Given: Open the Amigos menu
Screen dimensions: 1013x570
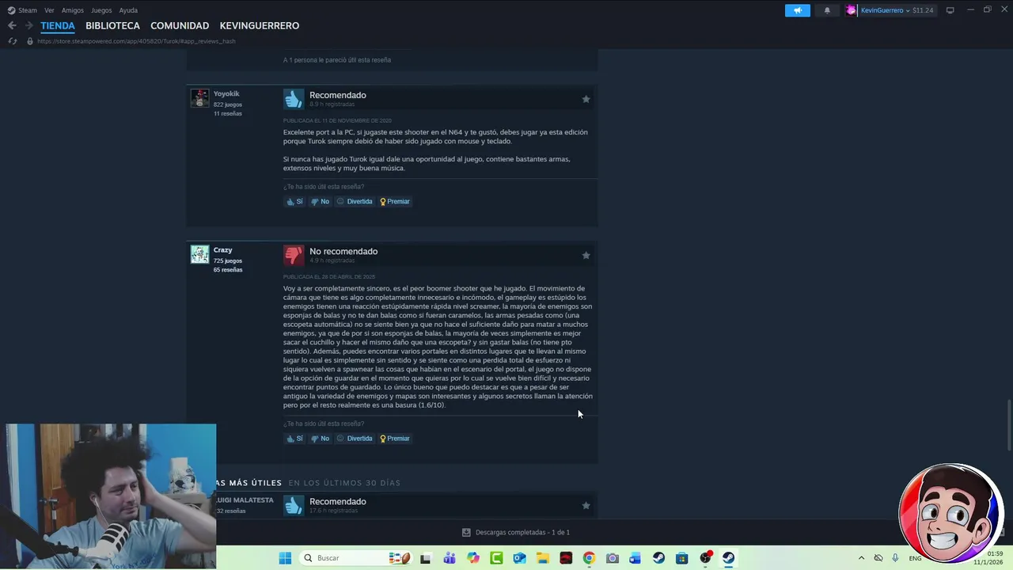Looking at the screenshot, I should tap(72, 10).
